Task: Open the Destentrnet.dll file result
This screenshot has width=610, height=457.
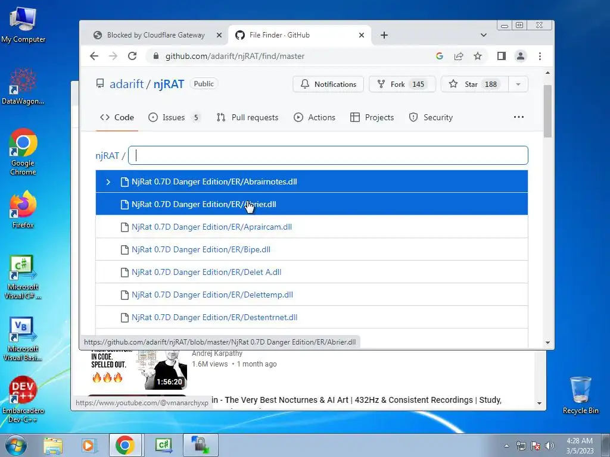Action: coord(312,317)
